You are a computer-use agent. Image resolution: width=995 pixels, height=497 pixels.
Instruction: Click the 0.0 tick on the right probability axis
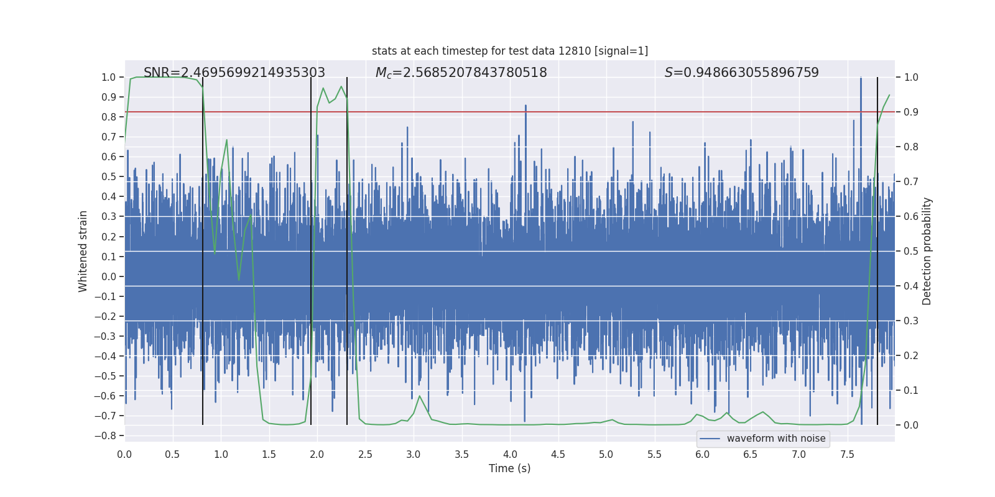coord(911,426)
